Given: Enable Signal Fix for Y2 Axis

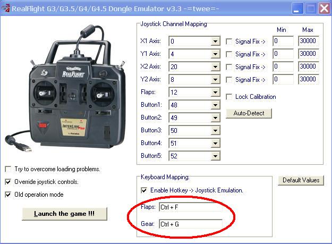Looking at the screenshot, I should [229, 80].
